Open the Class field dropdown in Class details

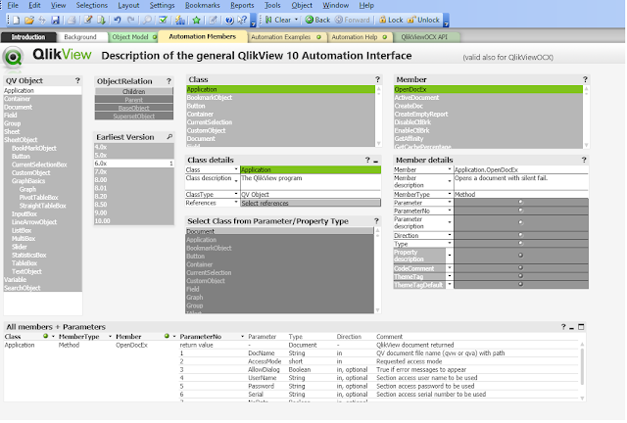click(236, 169)
